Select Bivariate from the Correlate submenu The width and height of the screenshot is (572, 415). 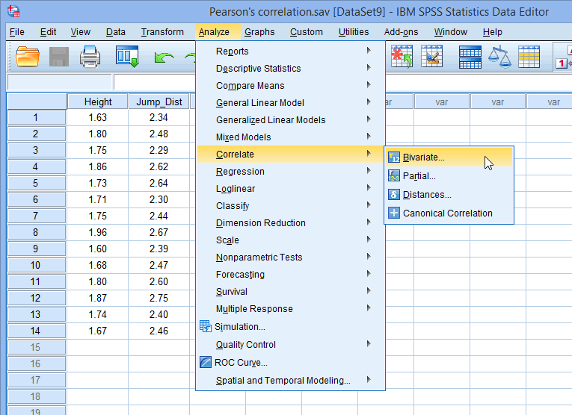click(x=423, y=157)
